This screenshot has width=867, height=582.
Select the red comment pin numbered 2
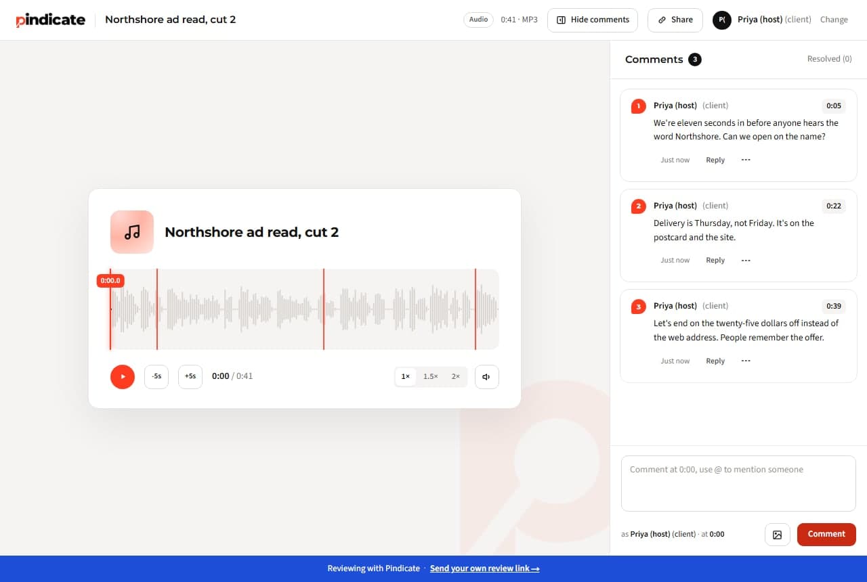point(638,206)
